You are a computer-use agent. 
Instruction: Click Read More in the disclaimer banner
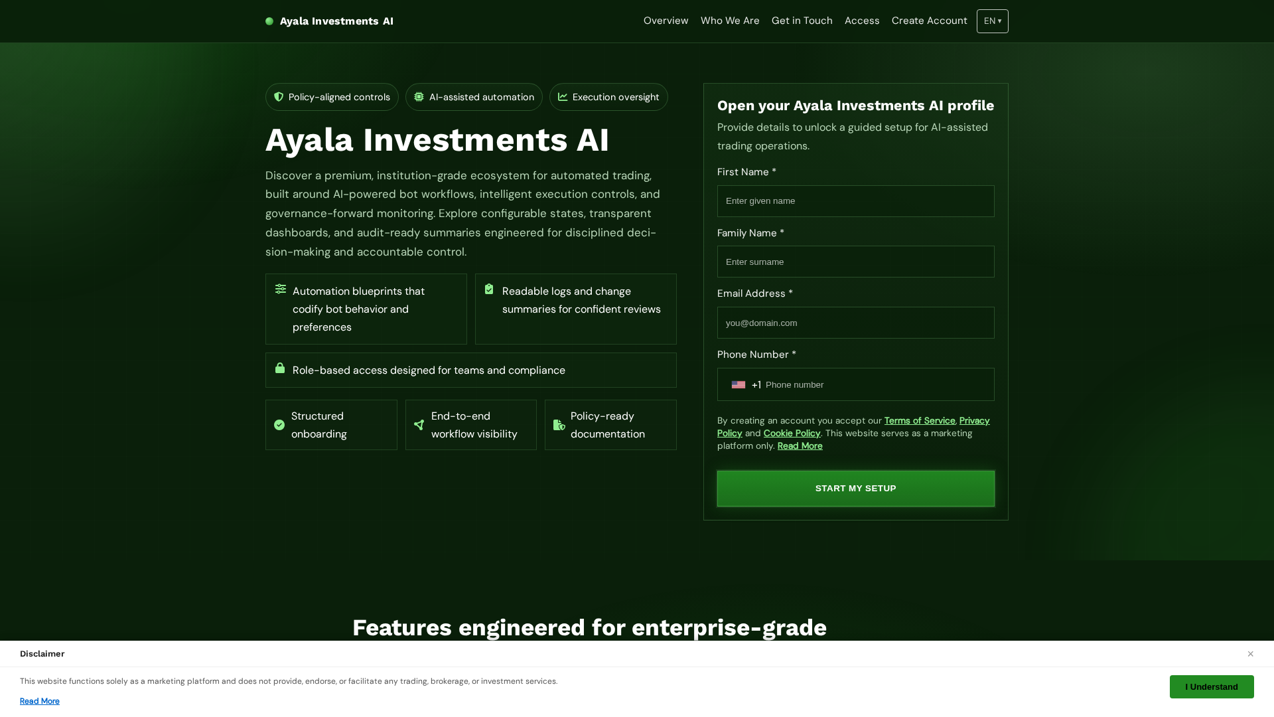pos(40,701)
